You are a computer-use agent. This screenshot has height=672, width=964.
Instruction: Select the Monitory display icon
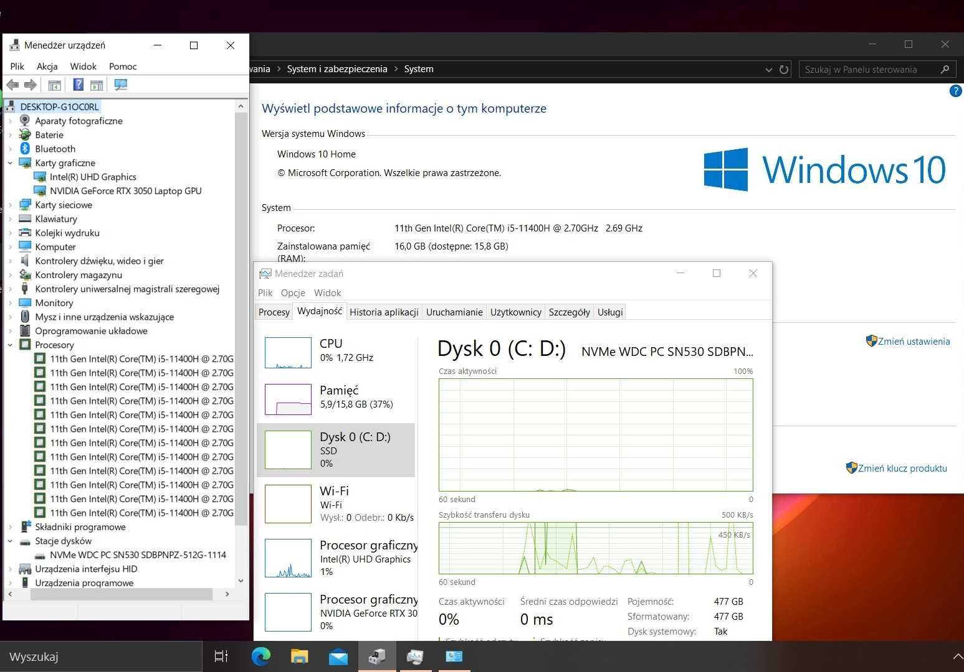click(x=25, y=302)
